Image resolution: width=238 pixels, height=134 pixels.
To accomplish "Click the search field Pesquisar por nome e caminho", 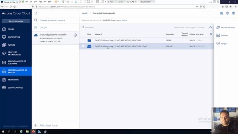I will tap(52, 20).
